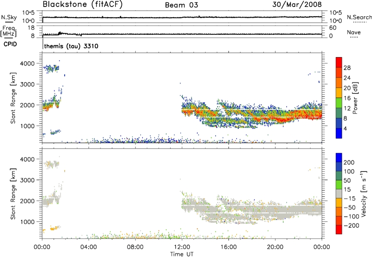Click the '08:00' time tick label
372x257 pixels.
tap(135, 247)
